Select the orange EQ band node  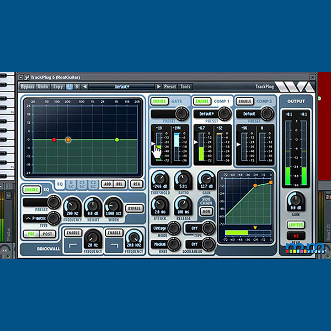(x=68, y=140)
